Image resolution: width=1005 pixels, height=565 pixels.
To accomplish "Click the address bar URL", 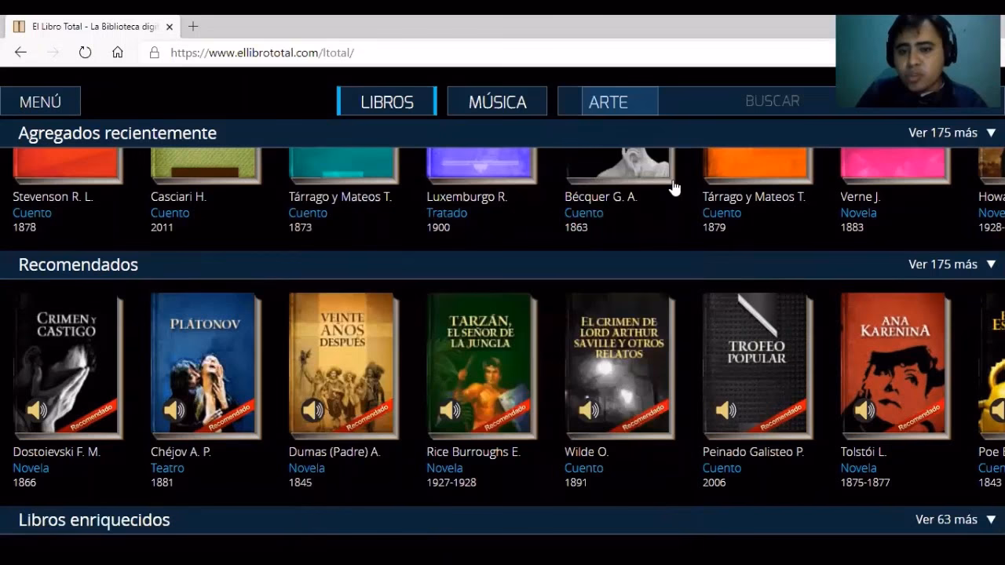I will click(x=262, y=53).
